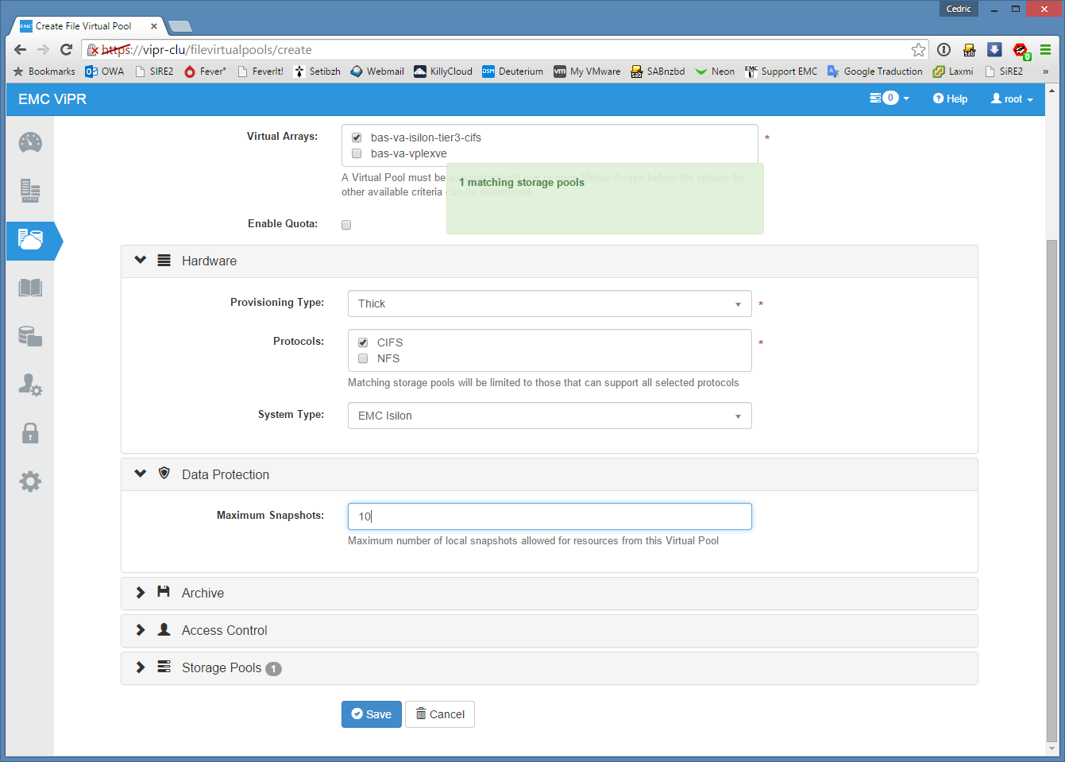
Task: Collapse the Hardware section chevron
Action: pos(141,260)
